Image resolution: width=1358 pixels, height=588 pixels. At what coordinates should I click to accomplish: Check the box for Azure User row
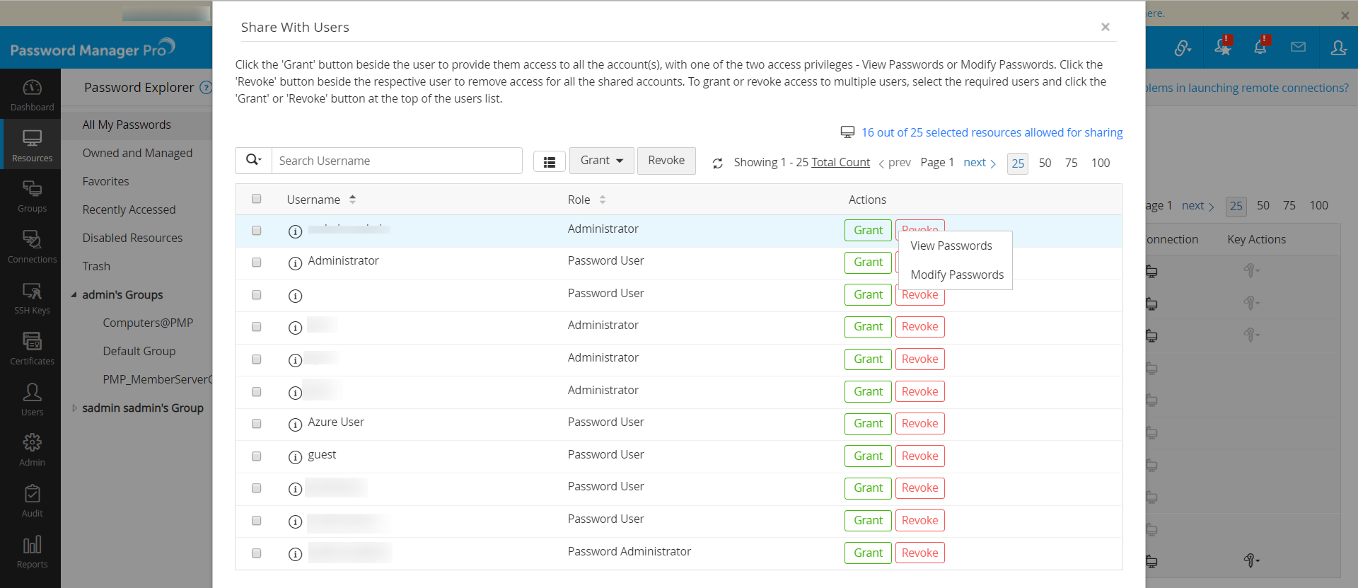click(257, 424)
